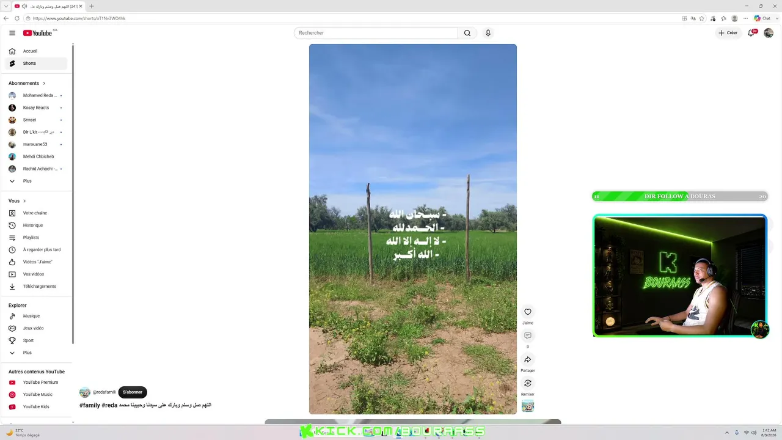This screenshot has height=440, width=782.
Task: Click the search magnifier button
Action: pyautogui.click(x=467, y=33)
